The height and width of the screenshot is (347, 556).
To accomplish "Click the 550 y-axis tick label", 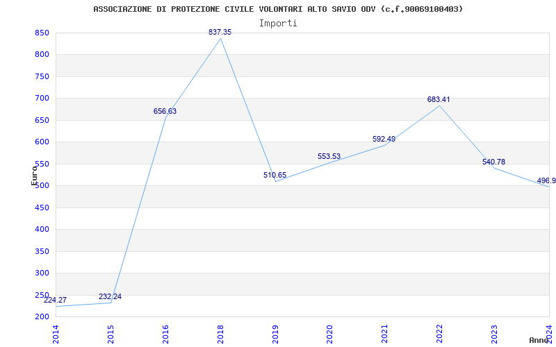I will (x=42, y=164).
